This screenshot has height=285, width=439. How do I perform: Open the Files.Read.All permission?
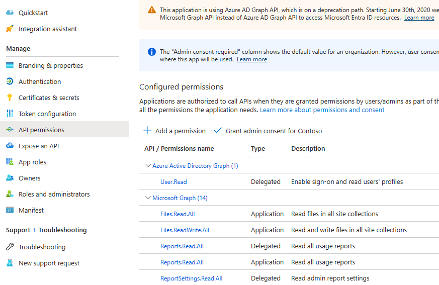(x=178, y=214)
